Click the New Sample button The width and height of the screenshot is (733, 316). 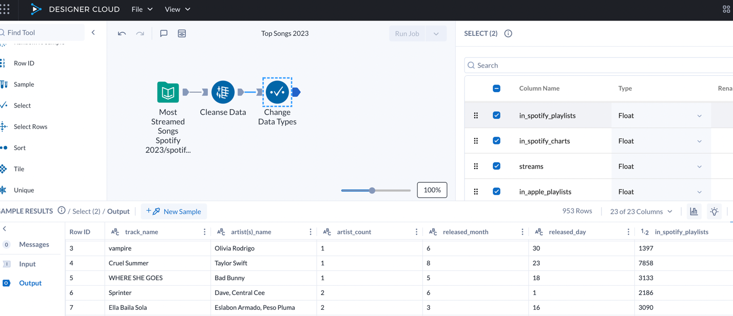(173, 211)
